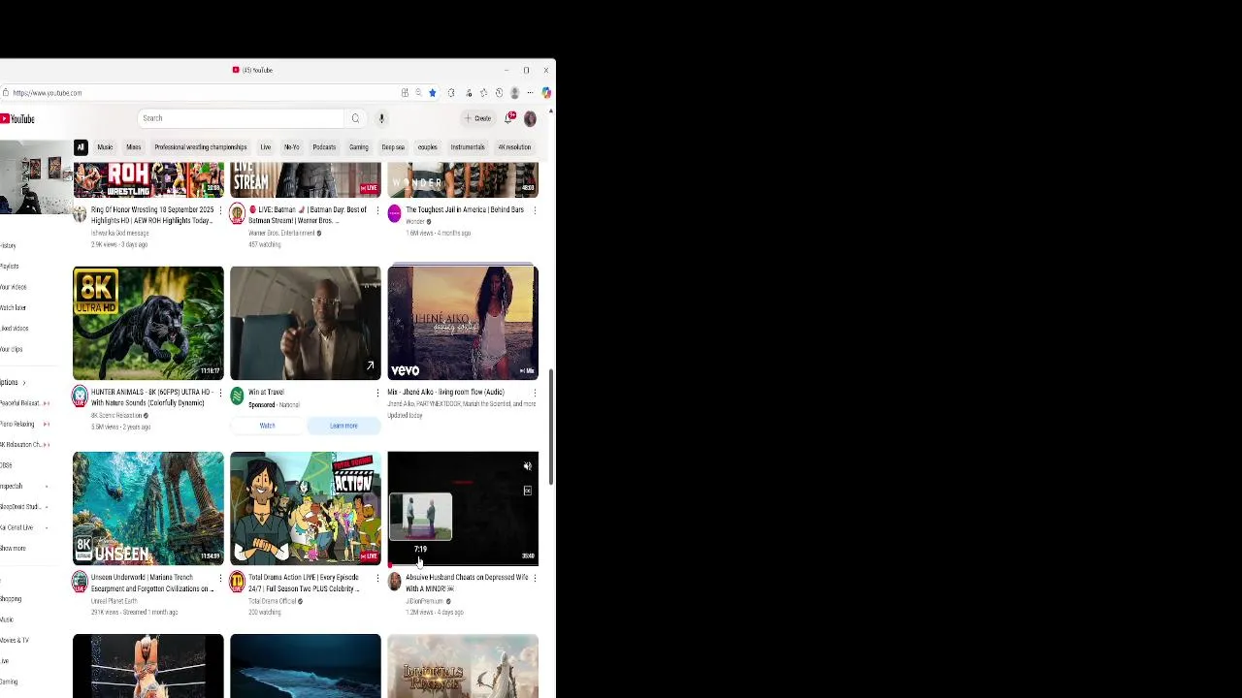1242x698 pixels.
Task: Start voice search with the microphone icon
Action: (381, 118)
